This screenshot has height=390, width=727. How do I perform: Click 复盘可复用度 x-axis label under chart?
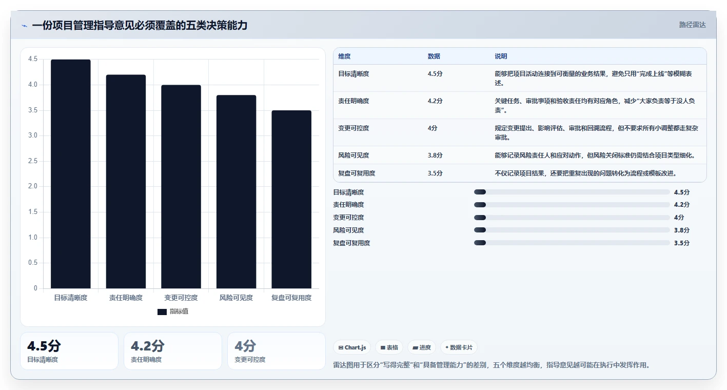click(291, 298)
